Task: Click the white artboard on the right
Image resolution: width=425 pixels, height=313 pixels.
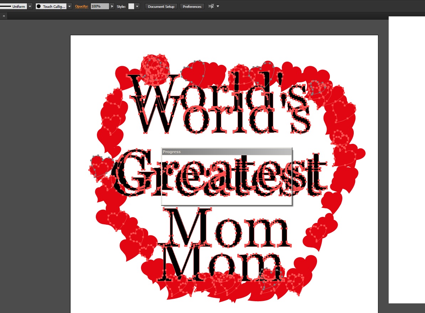Action: click(x=406, y=160)
